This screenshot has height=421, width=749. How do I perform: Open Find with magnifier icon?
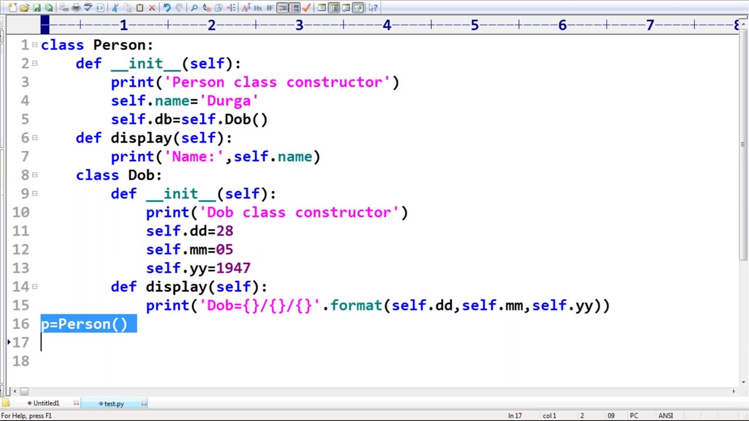(x=194, y=8)
